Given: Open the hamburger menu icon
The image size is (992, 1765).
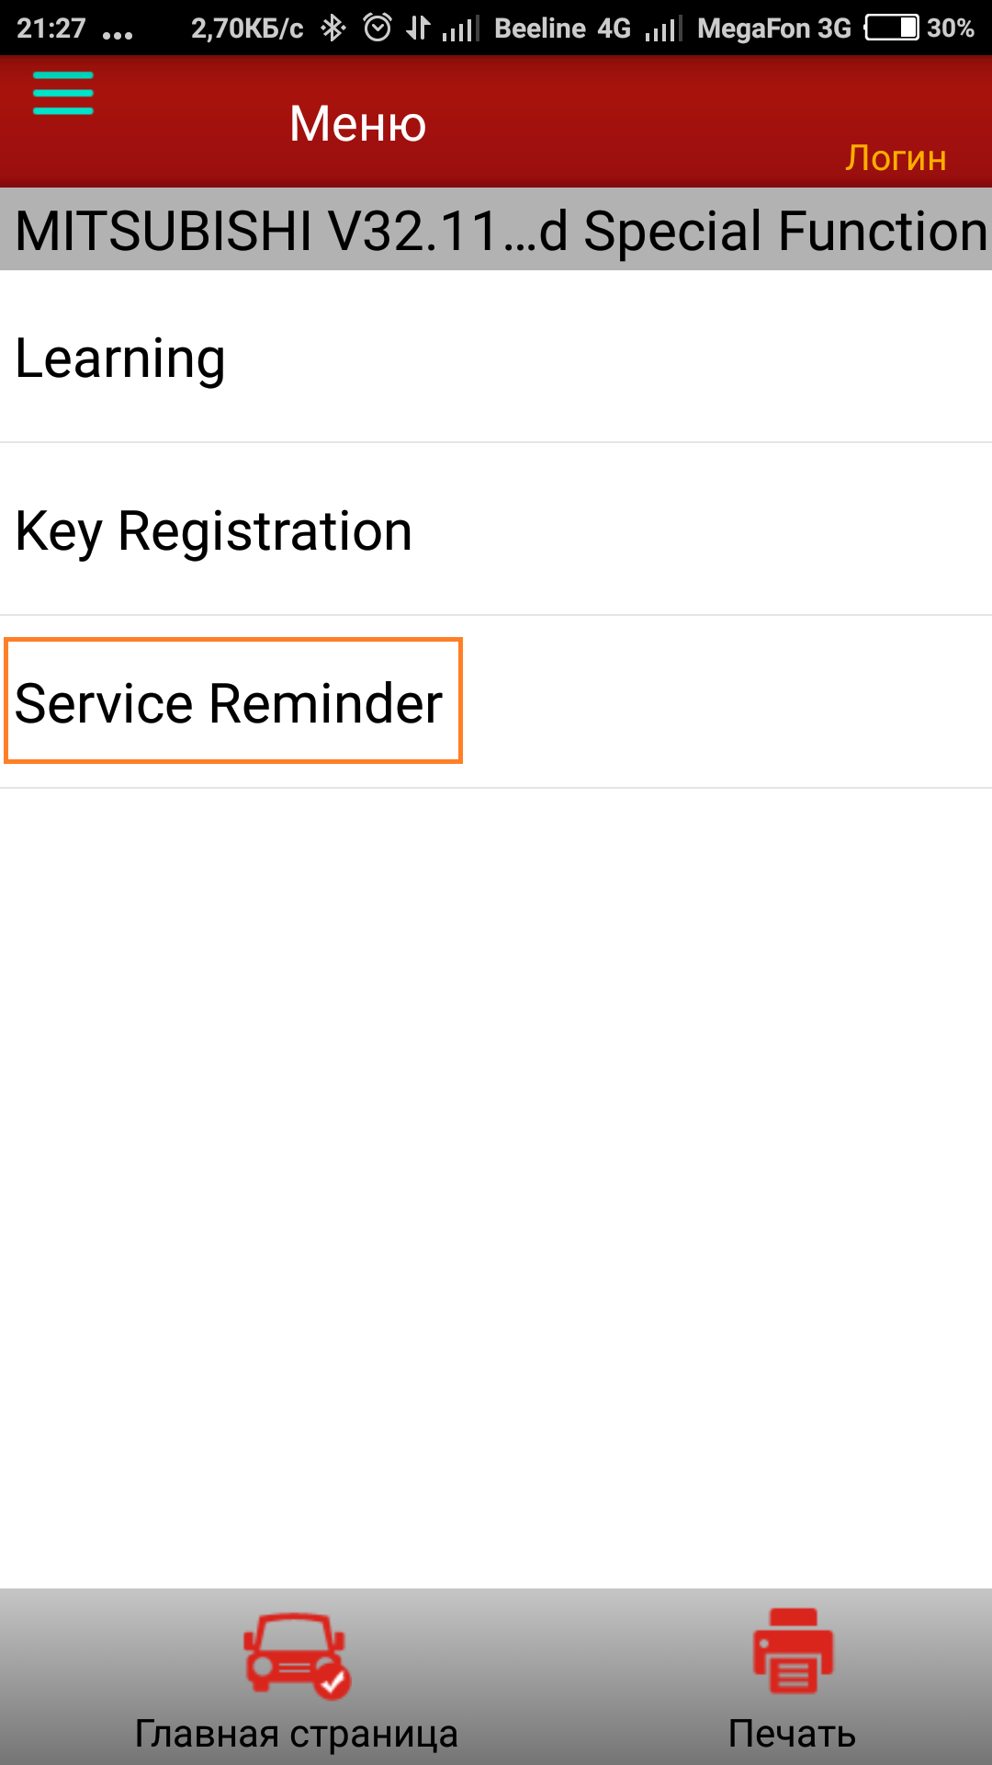Looking at the screenshot, I should point(62,94).
